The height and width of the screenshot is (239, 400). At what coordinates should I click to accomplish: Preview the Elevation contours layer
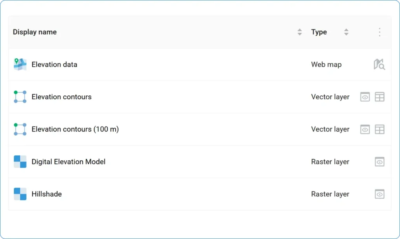pos(365,97)
